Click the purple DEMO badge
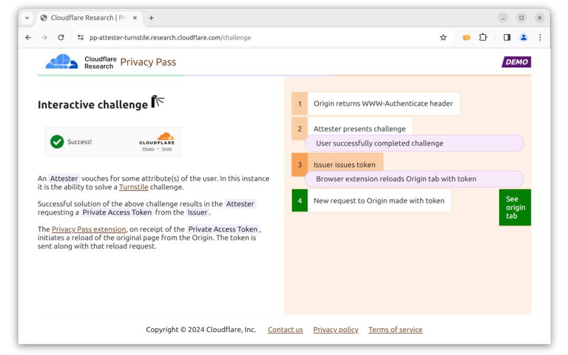Image resolution: width=568 pixels, height=355 pixels. [x=516, y=62]
